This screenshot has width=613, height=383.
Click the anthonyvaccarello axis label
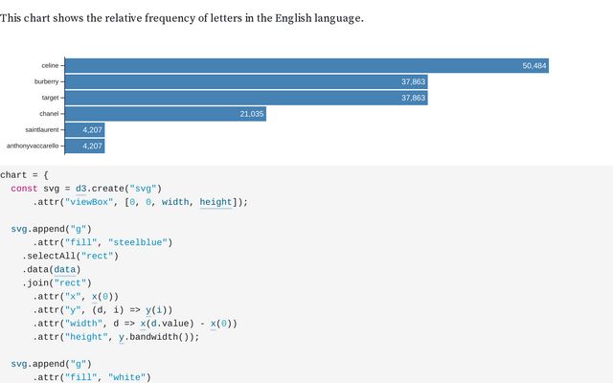33,146
